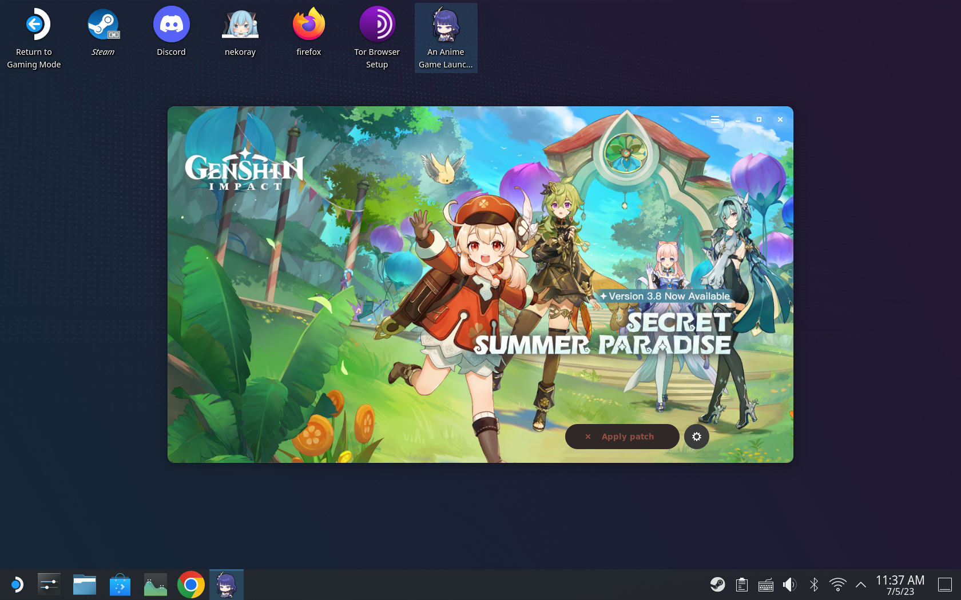Expand hidden system tray icons

(x=860, y=585)
